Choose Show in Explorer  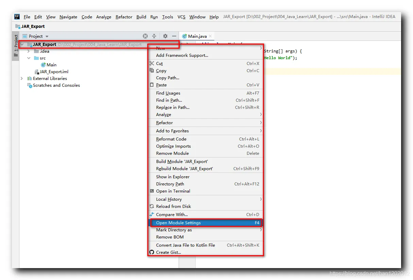pos(205,177)
